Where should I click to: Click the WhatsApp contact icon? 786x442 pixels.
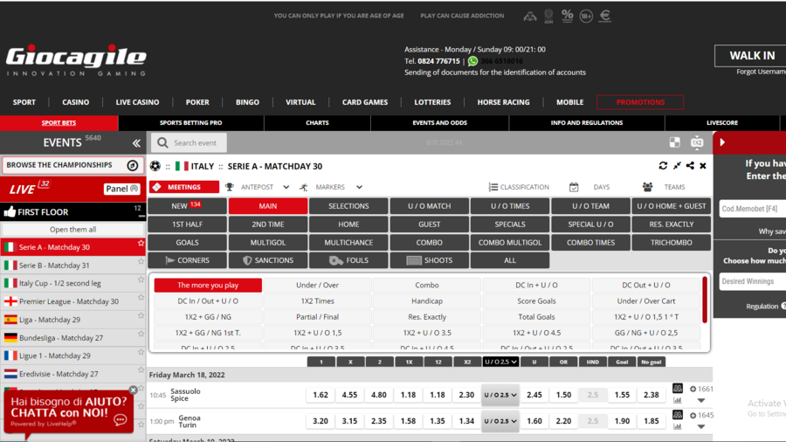pos(472,61)
